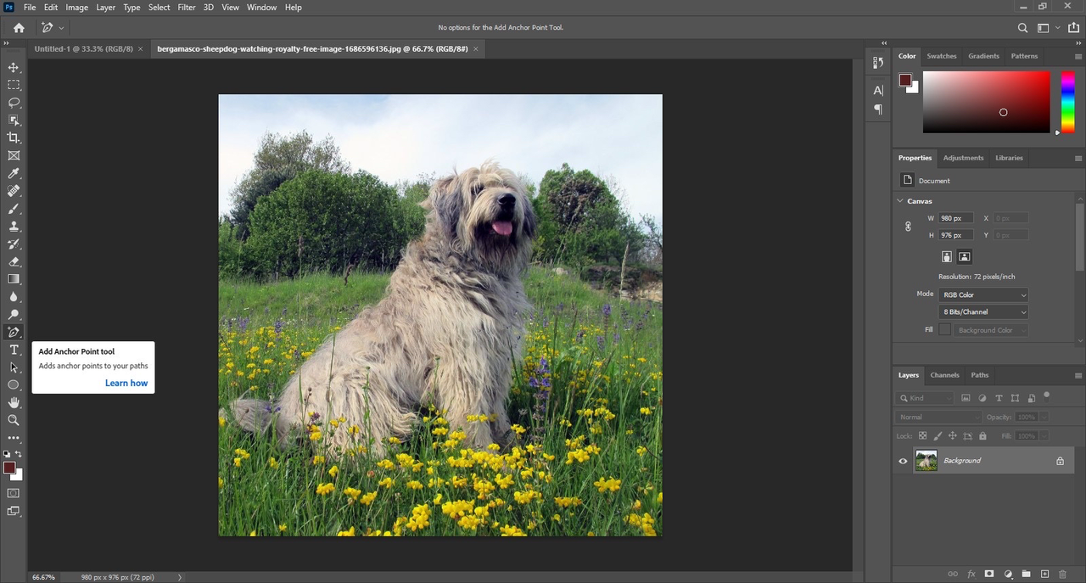Select the Object Selection tool
This screenshot has height=583, width=1086.
(x=14, y=121)
